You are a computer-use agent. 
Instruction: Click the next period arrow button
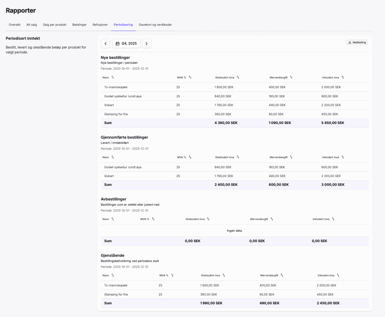point(147,44)
